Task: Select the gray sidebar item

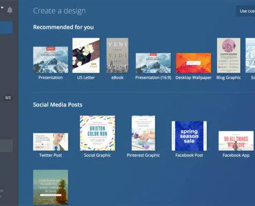Action: [x=6, y=146]
